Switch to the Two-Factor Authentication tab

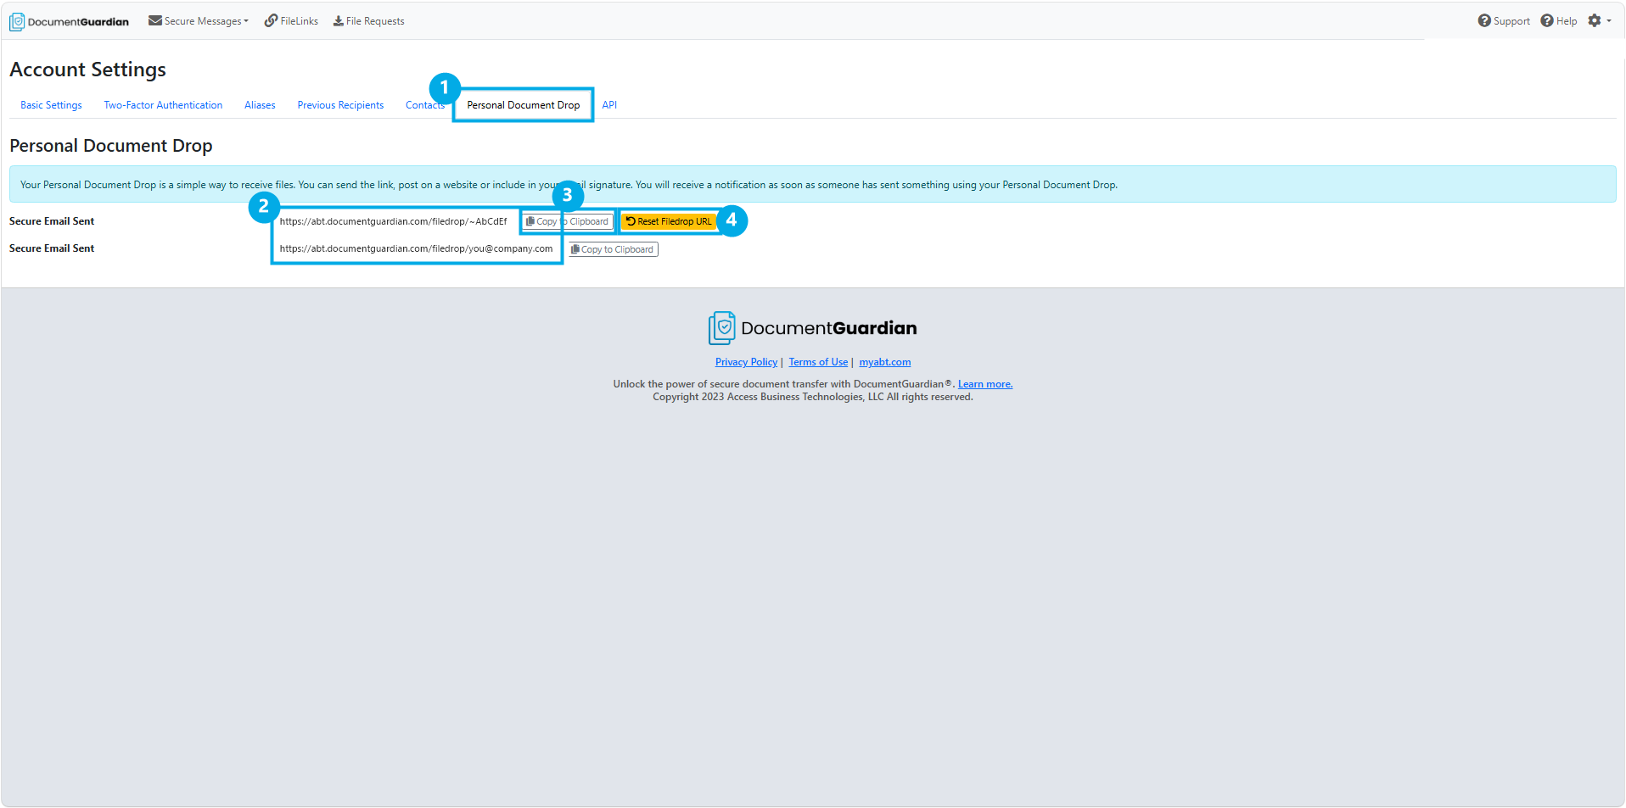pos(163,105)
